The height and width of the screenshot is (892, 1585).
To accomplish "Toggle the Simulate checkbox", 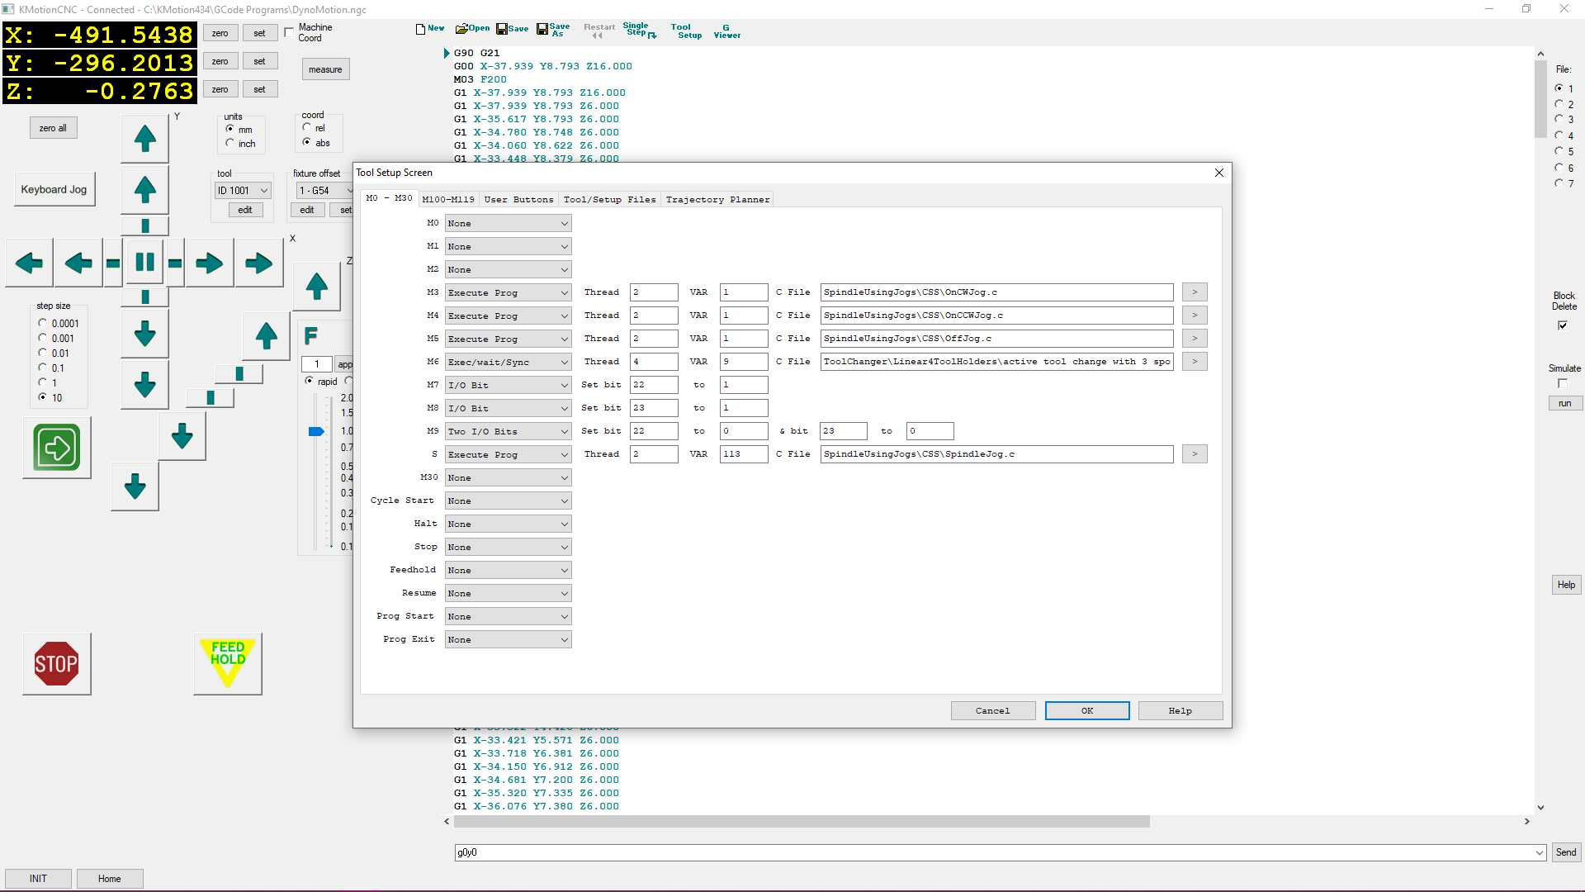I will [1563, 383].
